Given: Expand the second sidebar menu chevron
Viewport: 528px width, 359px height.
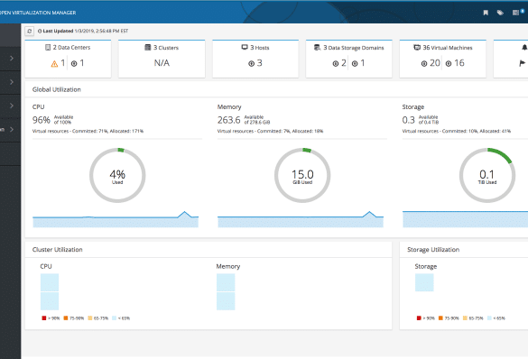Looking at the screenshot, I should (12, 82).
